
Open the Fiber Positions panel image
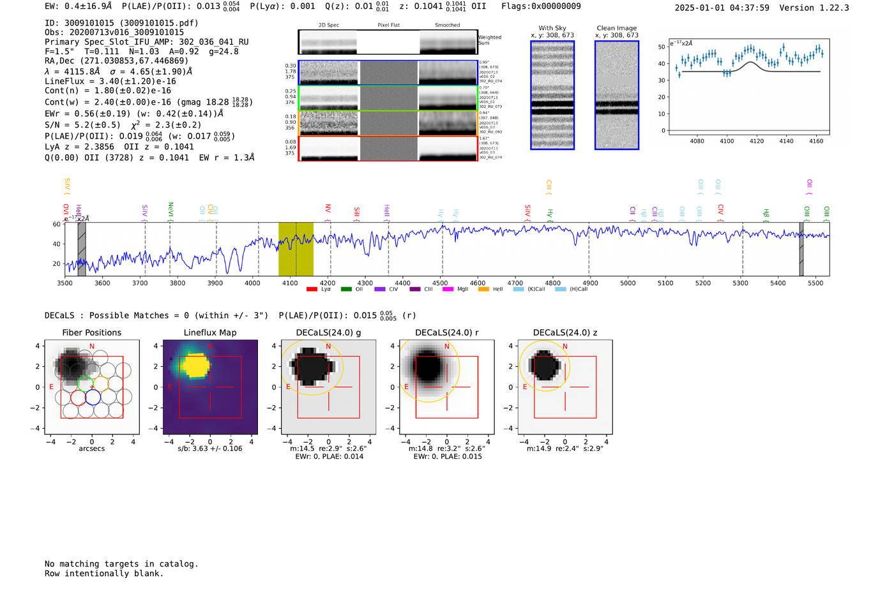click(x=92, y=387)
